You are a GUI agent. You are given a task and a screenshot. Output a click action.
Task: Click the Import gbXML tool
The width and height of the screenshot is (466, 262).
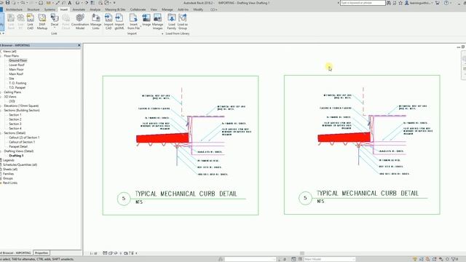coord(119,22)
